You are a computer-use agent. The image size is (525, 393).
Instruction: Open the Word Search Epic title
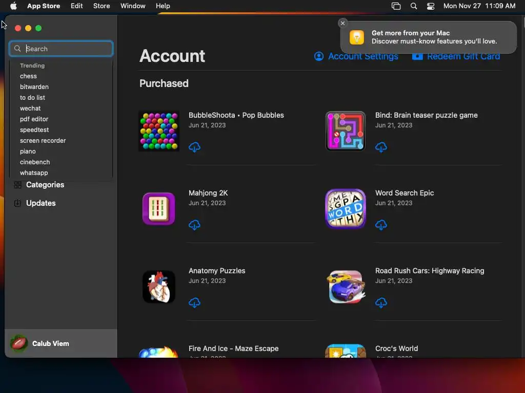404,193
